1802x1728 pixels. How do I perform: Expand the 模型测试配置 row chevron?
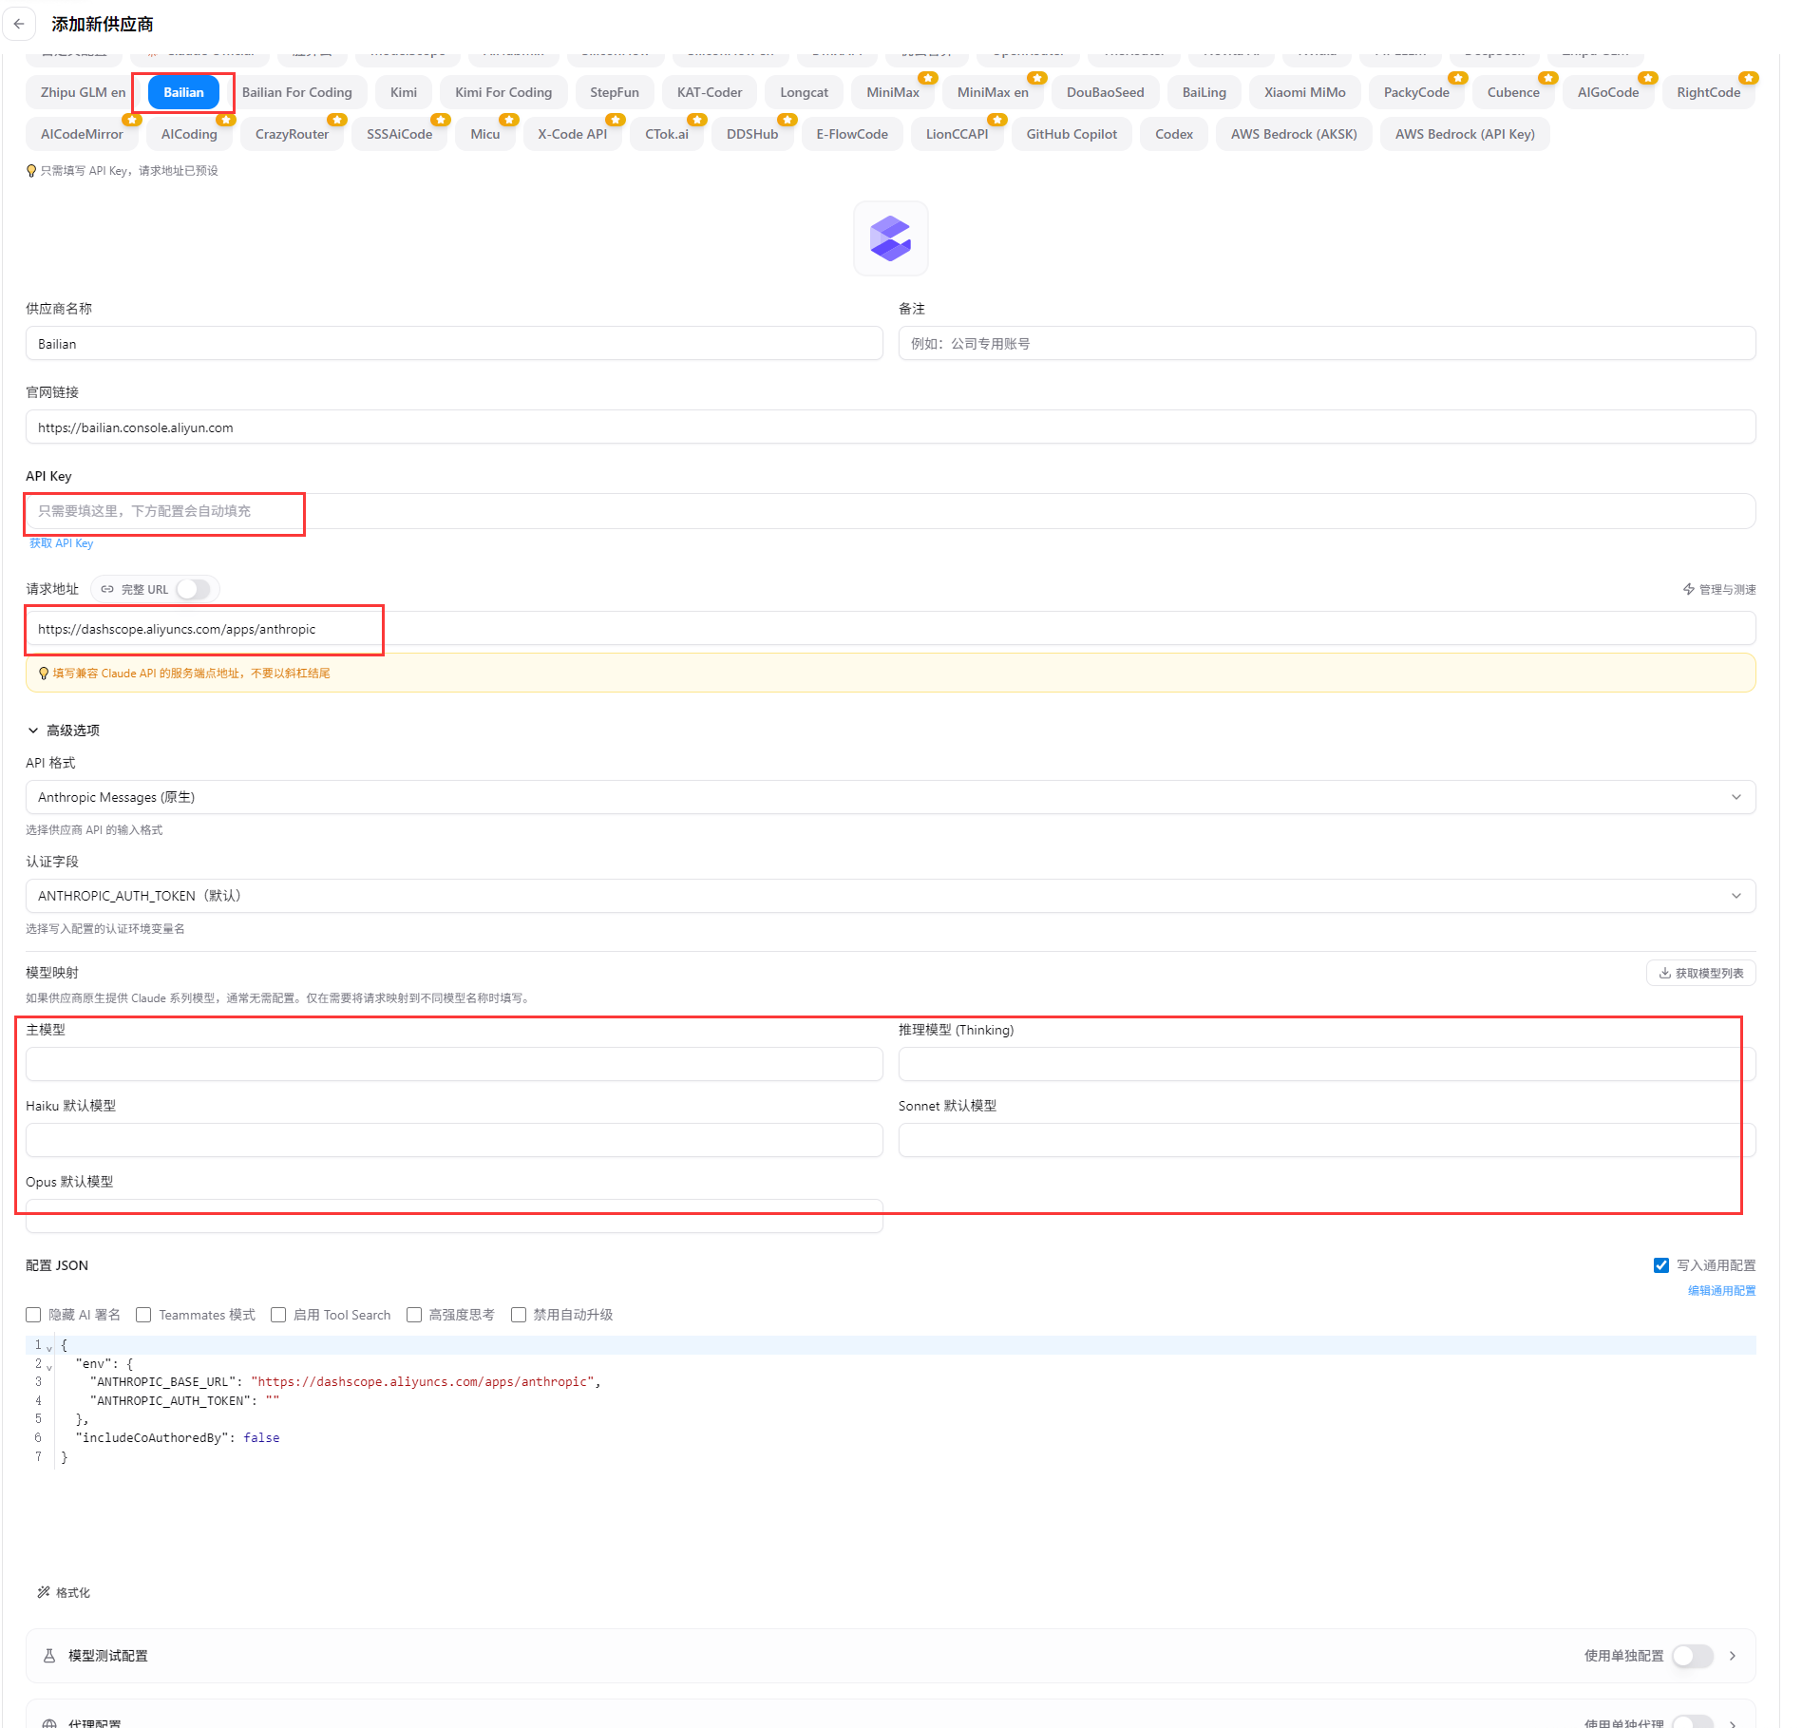(x=1733, y=1656)
